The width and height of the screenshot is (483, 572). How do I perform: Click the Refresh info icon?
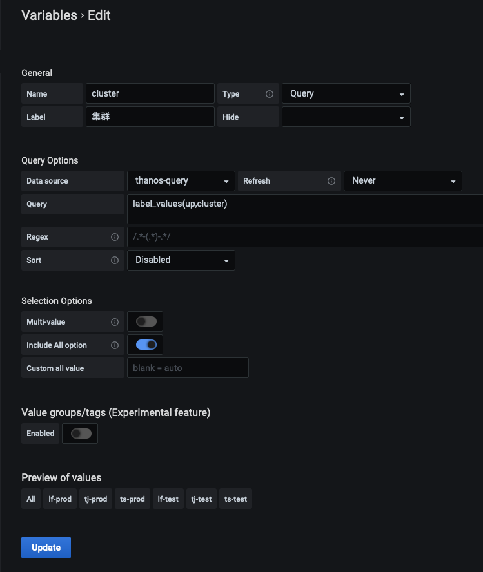click(x=331, y=181)
